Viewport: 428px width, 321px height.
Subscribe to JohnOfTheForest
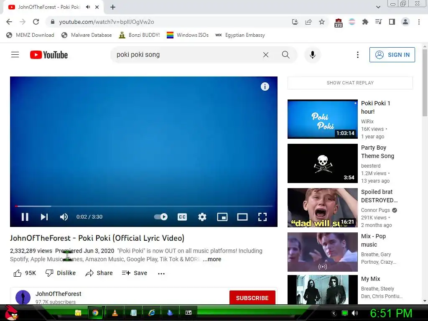click(x=252, y=298)
